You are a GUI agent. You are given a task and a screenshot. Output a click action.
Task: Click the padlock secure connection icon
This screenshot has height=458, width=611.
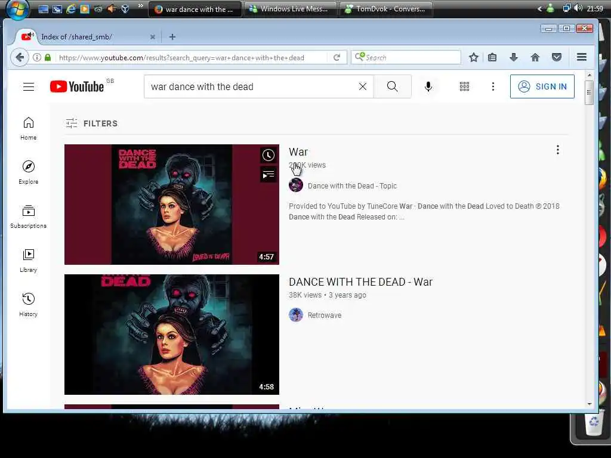48,58
